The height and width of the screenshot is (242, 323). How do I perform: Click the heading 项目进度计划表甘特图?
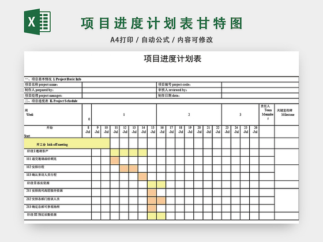(x=161, y=23)
